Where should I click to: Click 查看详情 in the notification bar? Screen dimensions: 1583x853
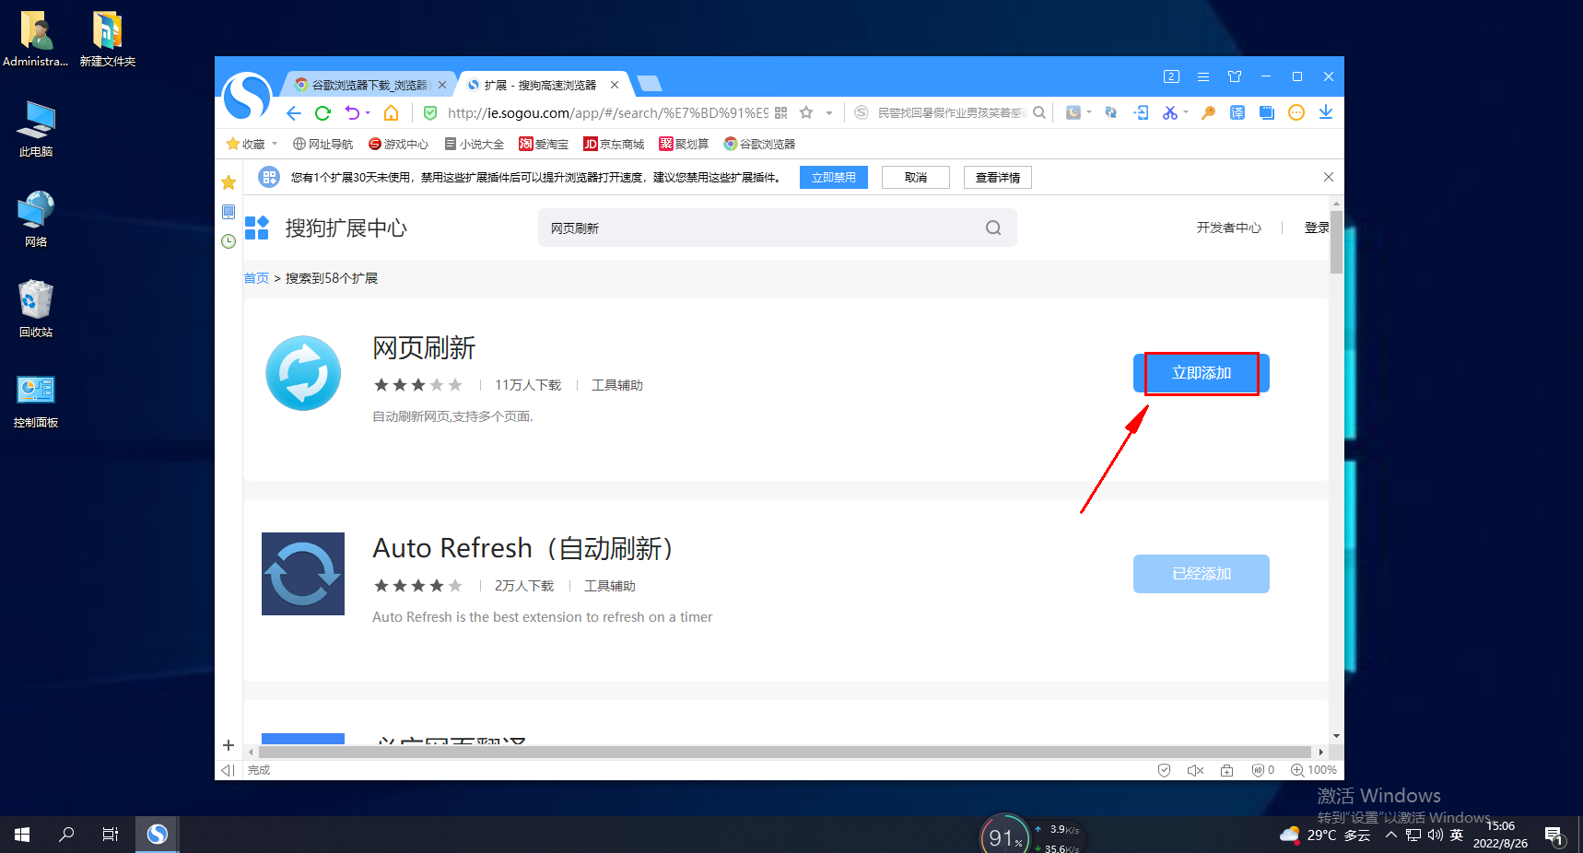pyautogui.click(x=998, y=177)
